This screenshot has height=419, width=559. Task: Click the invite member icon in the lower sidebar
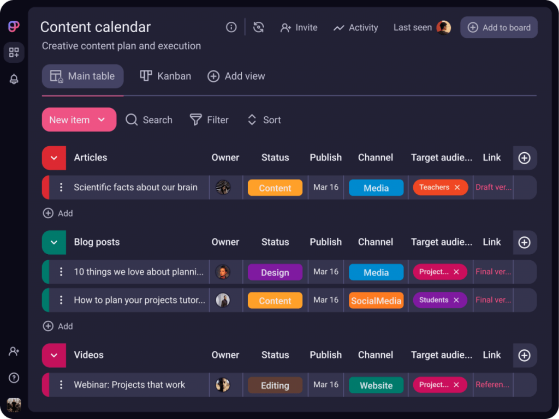pyautogui.click(x=14, y=351)
